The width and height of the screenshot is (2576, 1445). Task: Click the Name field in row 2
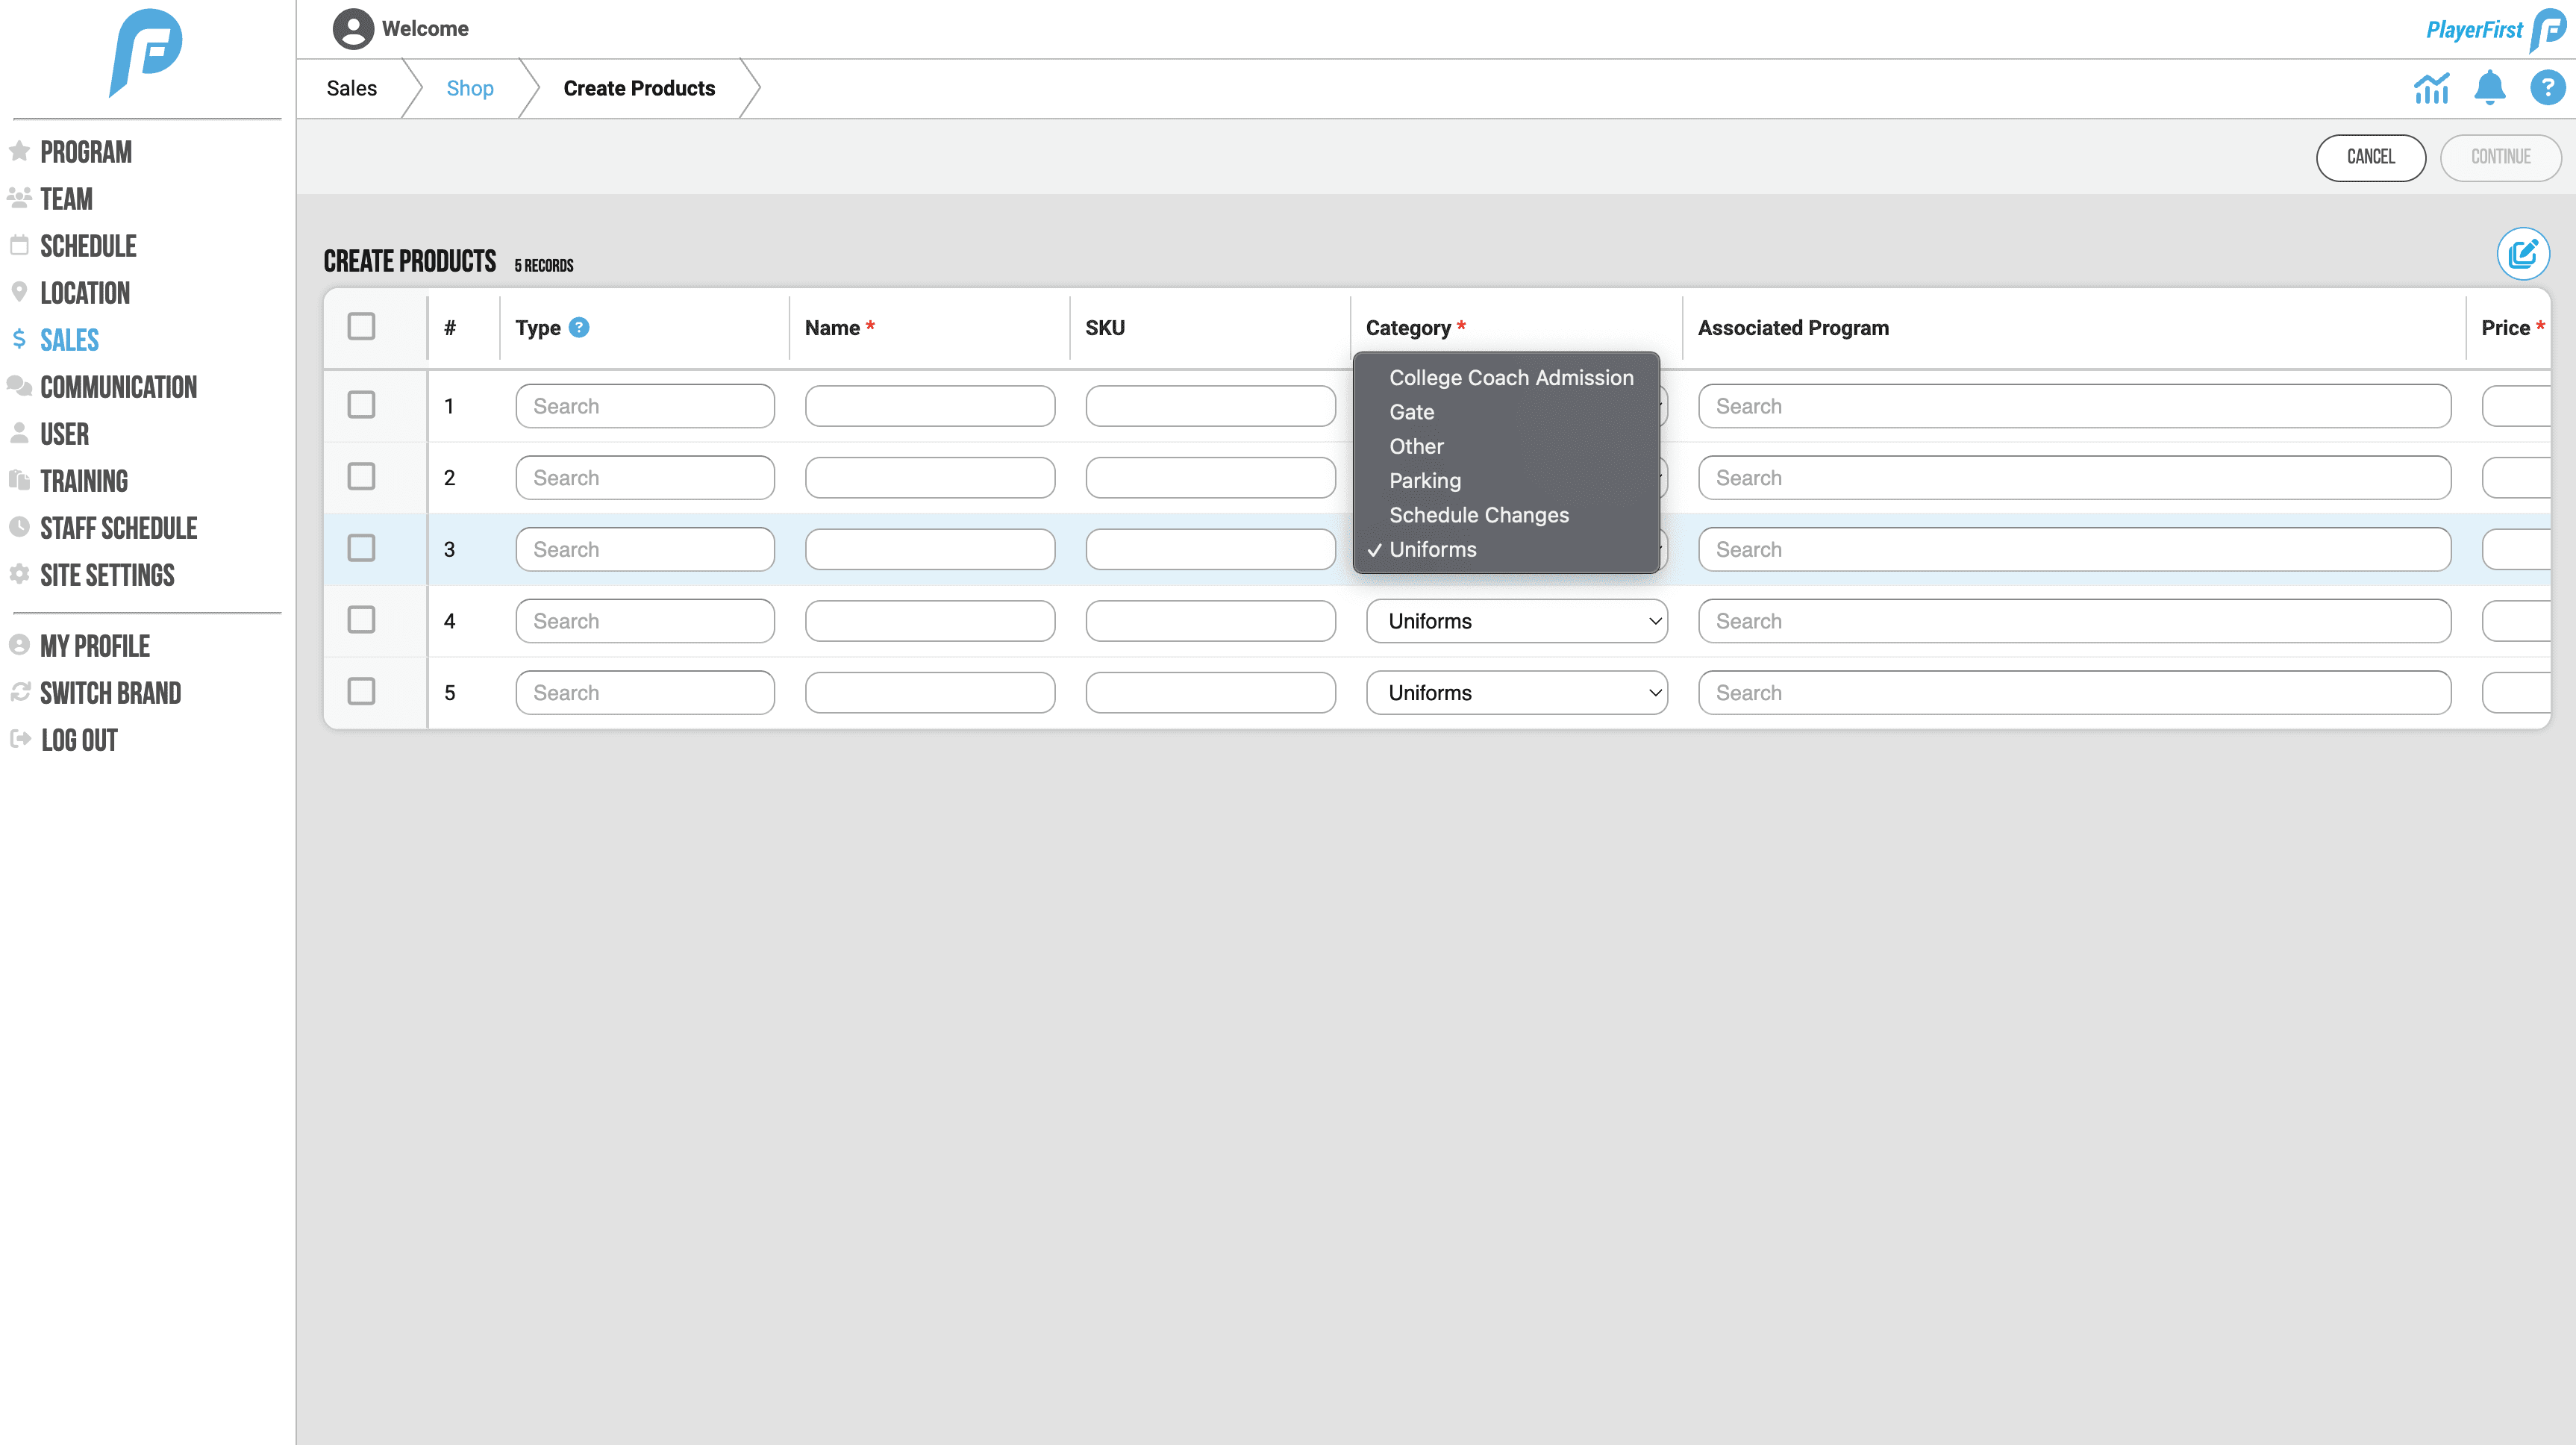tap(929, 478)
